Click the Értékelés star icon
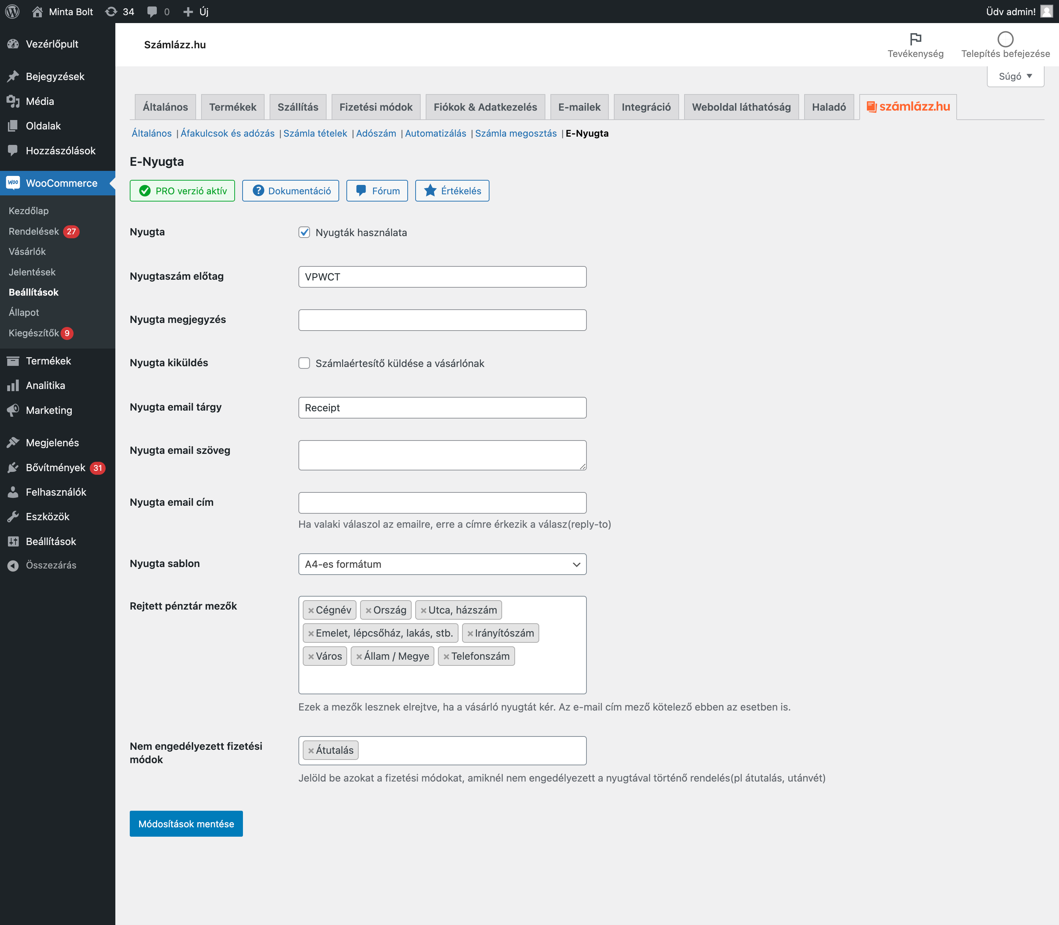The image size is (1059, 925). 430,190
